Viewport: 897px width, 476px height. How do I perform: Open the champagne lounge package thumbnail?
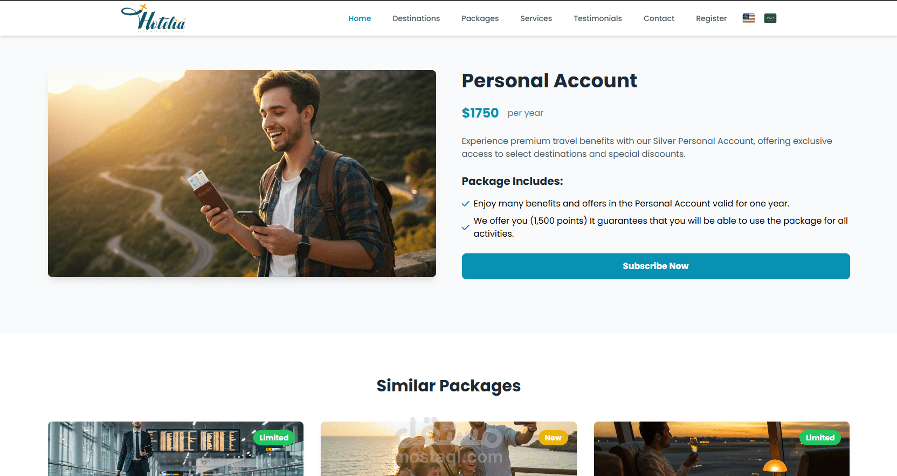[722, 449]
